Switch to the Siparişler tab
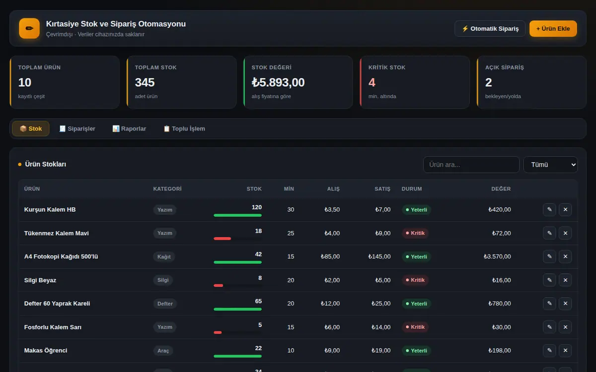596x372 pixels. click(77, 128)
